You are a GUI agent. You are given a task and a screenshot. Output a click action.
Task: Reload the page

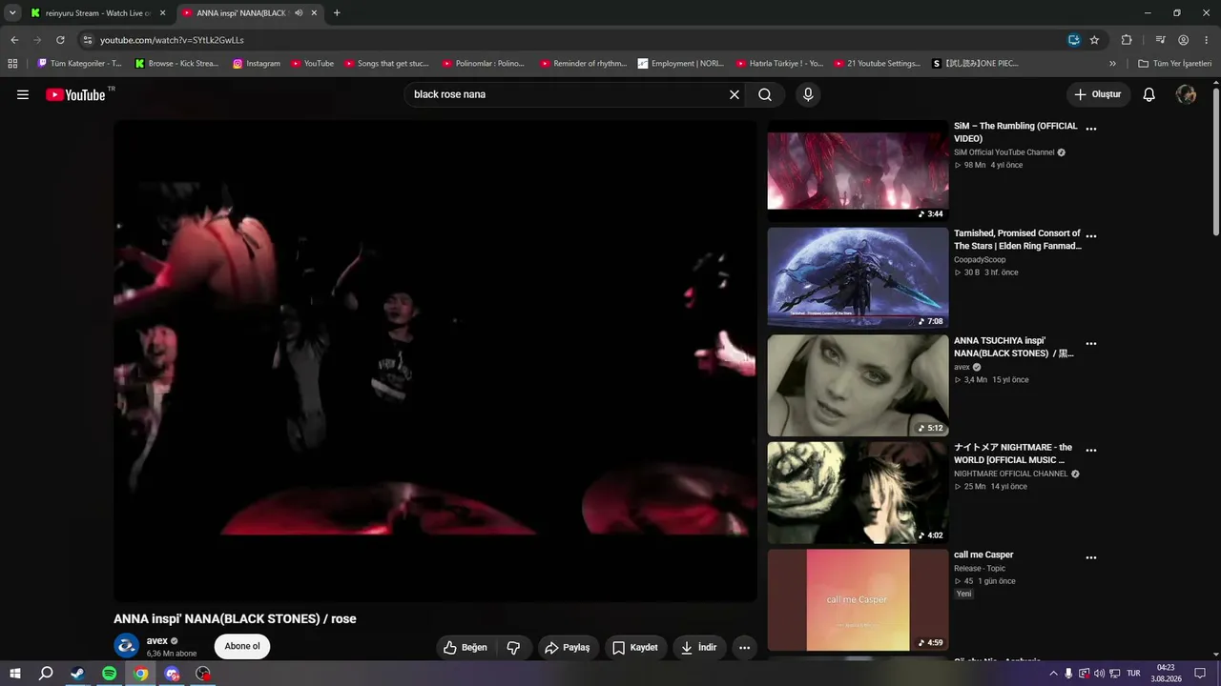coord(60,40)
